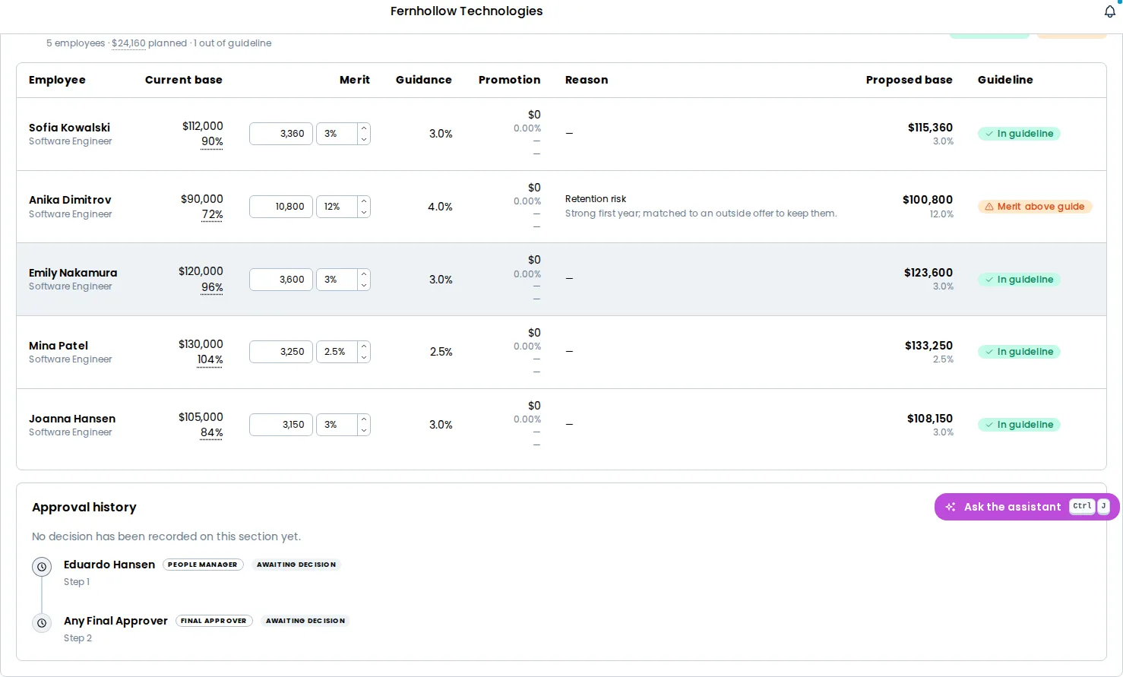Increase Sofia Kowalski's merit percent with up arrow
The width and height of the screenshot is (1123, 677).
[x=364, y=128]
